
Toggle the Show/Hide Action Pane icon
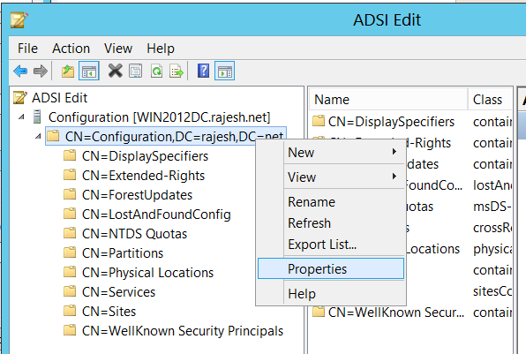224,71
